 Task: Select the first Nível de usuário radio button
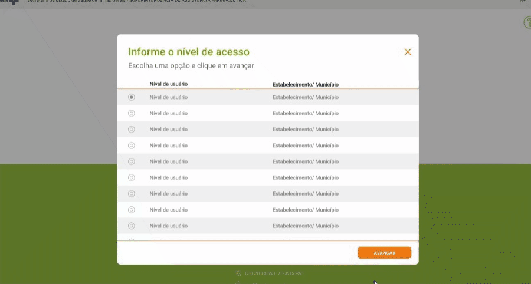point(132,97)
